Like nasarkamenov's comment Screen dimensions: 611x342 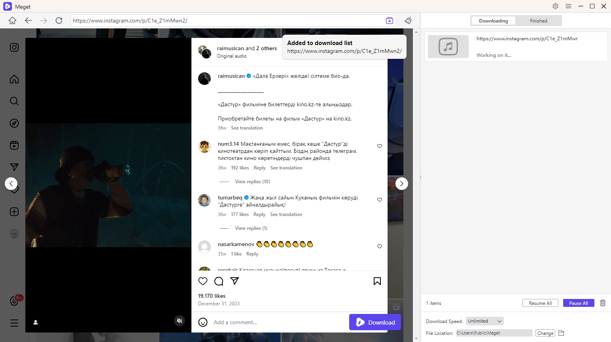(380, 246)
